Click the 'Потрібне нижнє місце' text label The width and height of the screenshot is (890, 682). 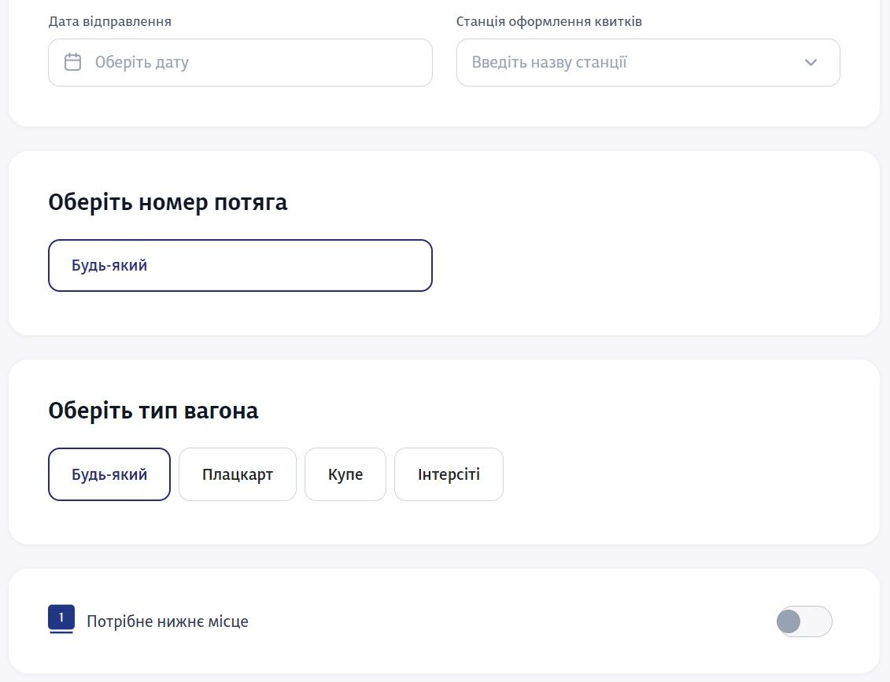[167, 621]
